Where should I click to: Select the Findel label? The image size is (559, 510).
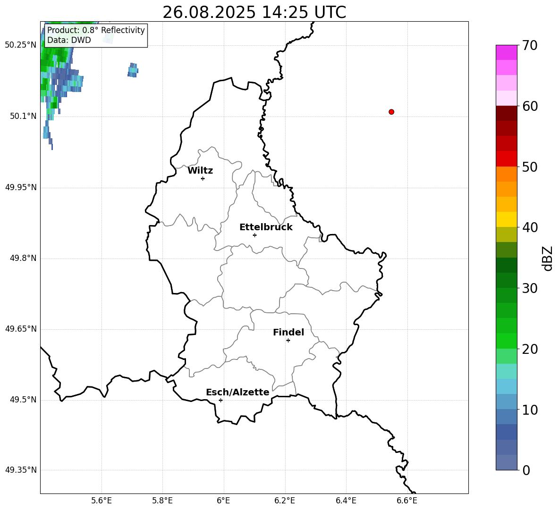click(288, 332)
